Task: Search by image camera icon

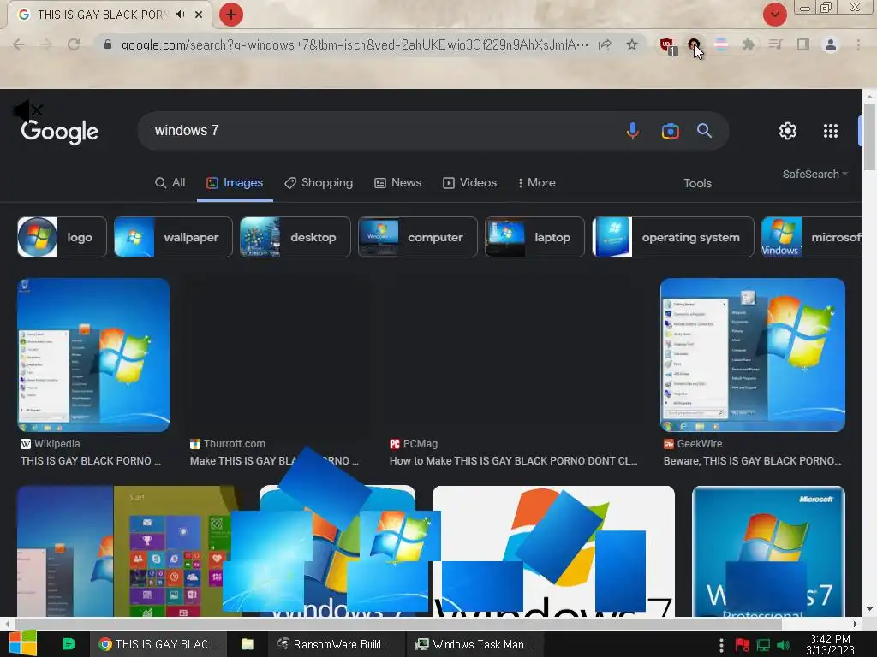Action: click(670, 131)
